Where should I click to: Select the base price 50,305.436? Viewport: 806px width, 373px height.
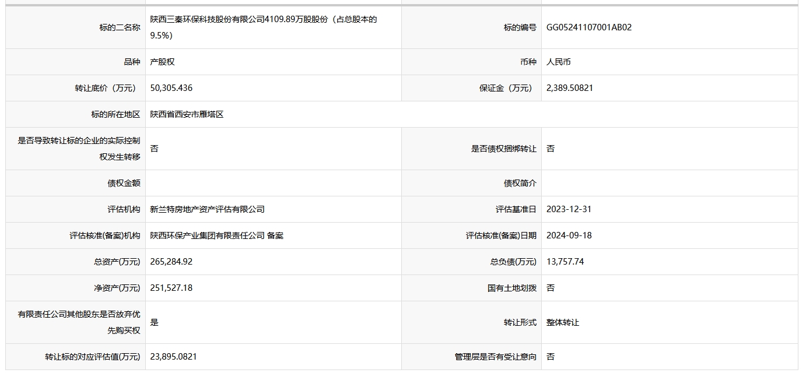tap(171, 88)
